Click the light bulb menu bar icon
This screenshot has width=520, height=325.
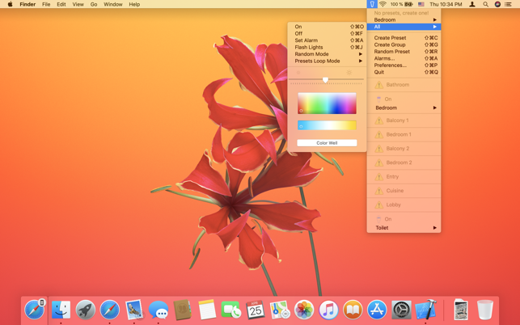coord(372,4)
